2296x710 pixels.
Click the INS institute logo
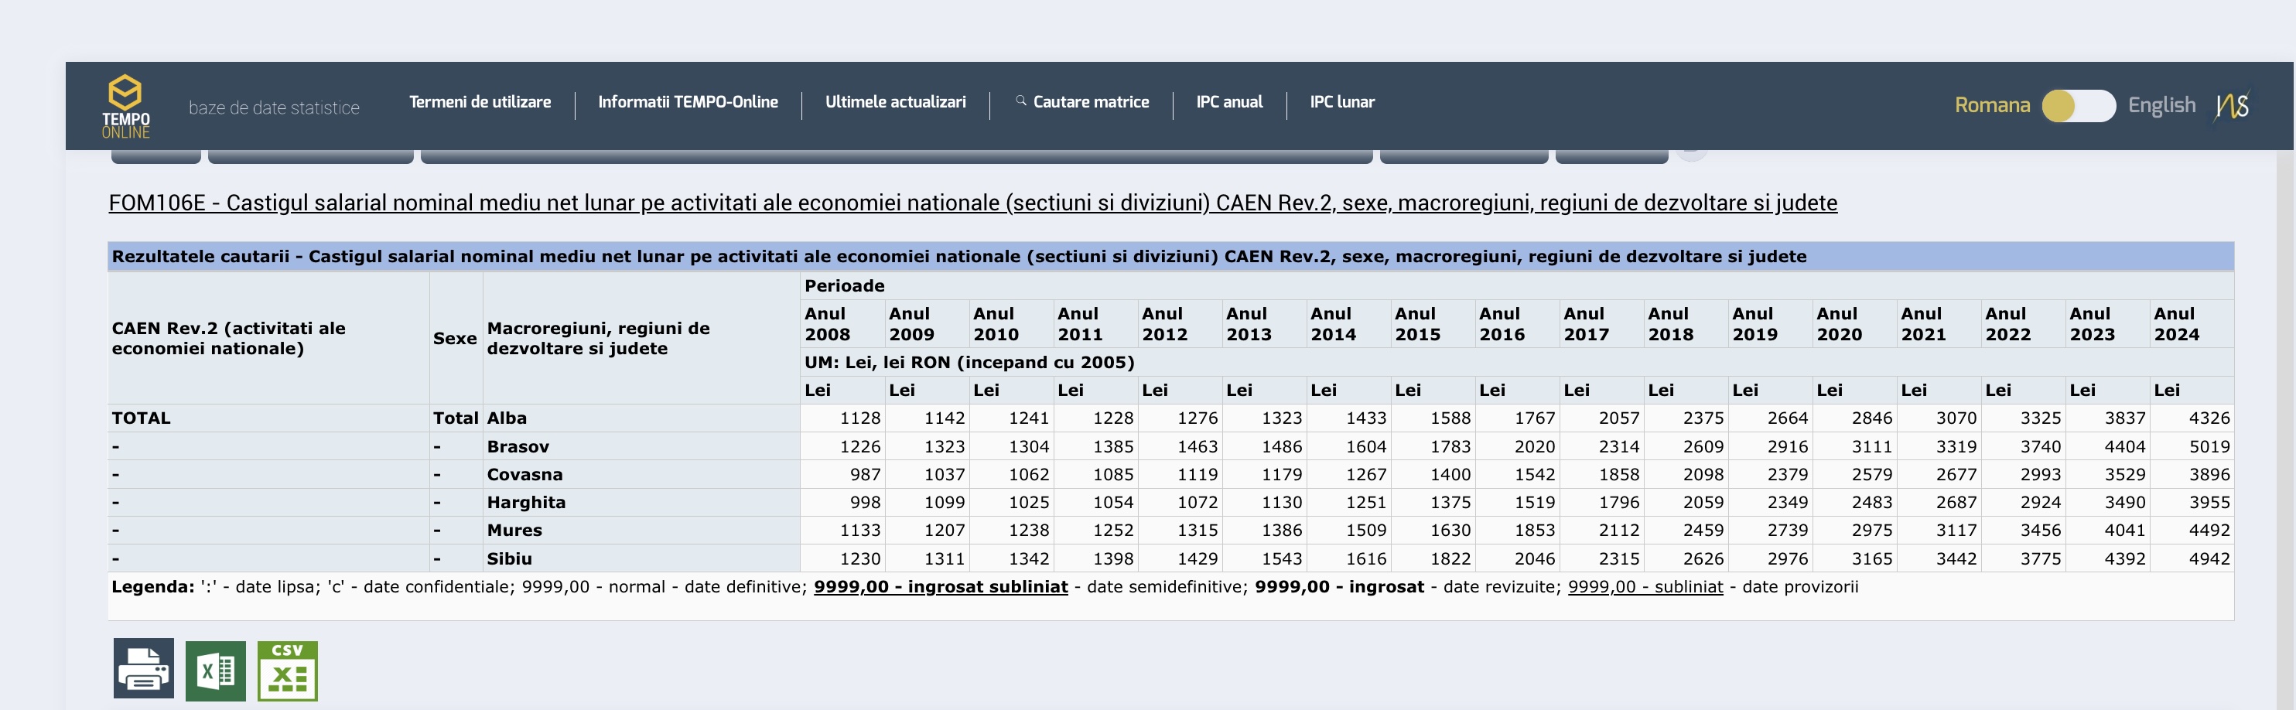click(2232, 106)
